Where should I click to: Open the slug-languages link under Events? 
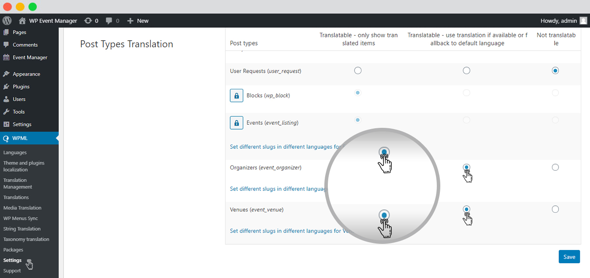tap(288, 147)
